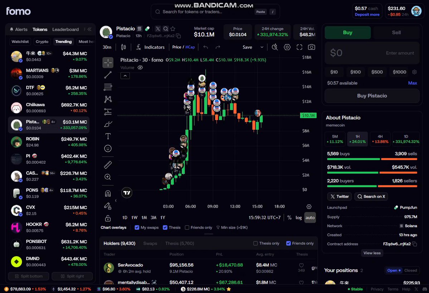
Task: Add Pistacio to watchlist with star
Action: tap(173, 29)
